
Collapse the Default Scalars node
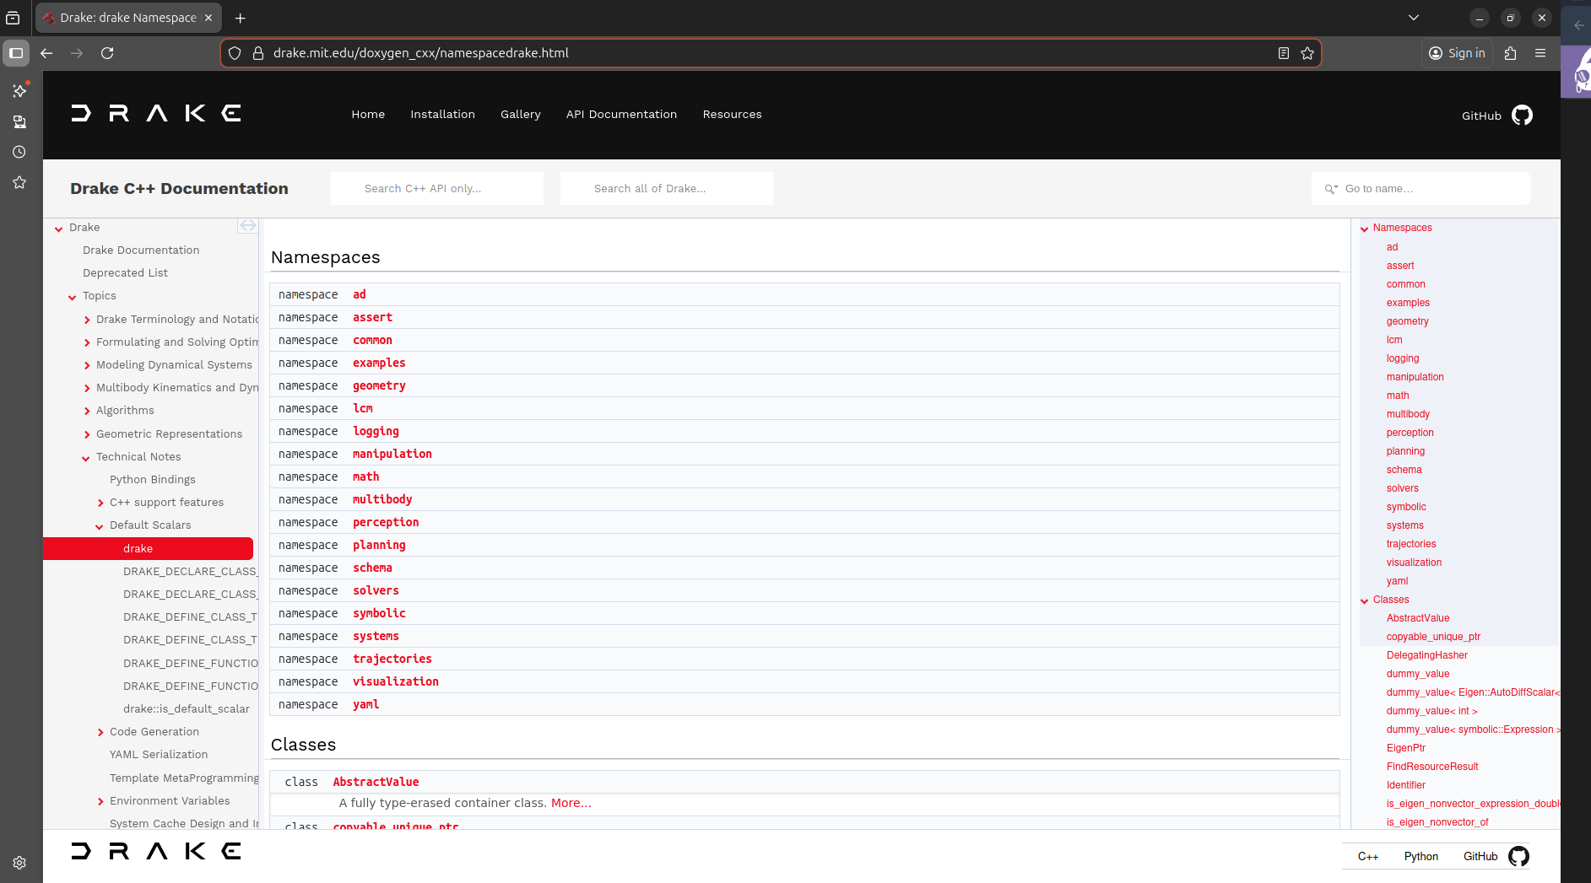click(x=99, y=526)
